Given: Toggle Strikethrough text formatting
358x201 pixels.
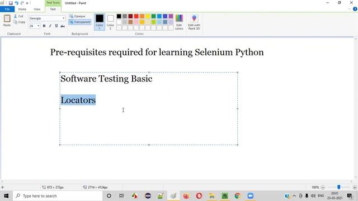Looking at the screenshot, I should (63, 26).
